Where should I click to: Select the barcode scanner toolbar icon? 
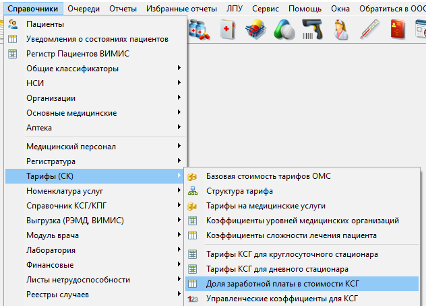click(x=312, y=32)
